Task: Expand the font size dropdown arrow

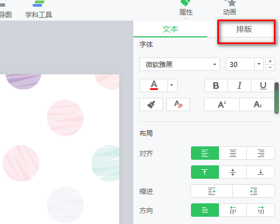Action: tap(259, 64)
